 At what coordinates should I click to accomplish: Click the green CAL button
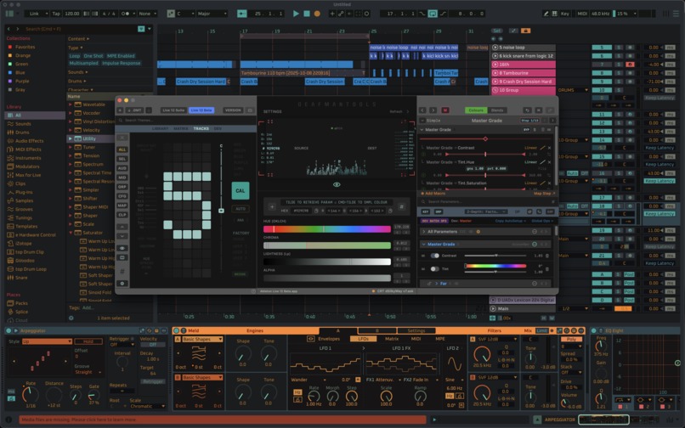point(241,190)
